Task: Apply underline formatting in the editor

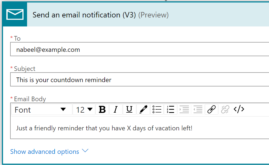Action: [129, 109]
